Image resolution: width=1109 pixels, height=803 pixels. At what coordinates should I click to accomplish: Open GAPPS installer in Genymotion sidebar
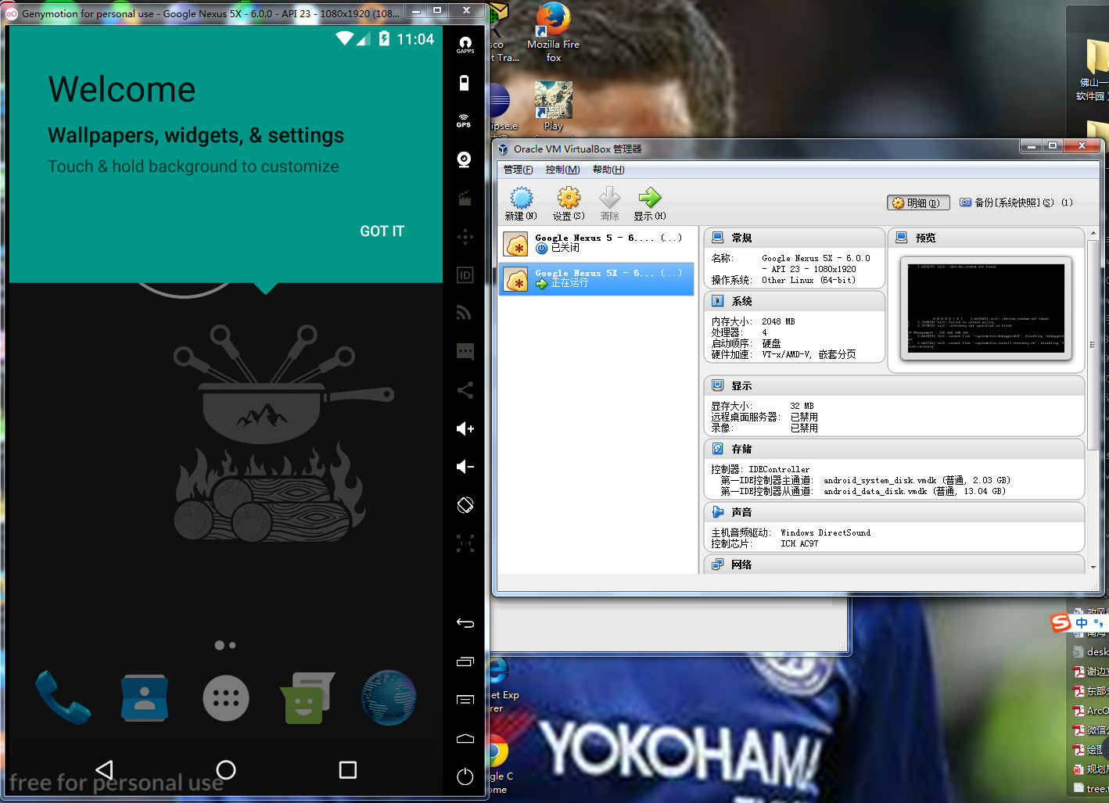pos(465,45)
